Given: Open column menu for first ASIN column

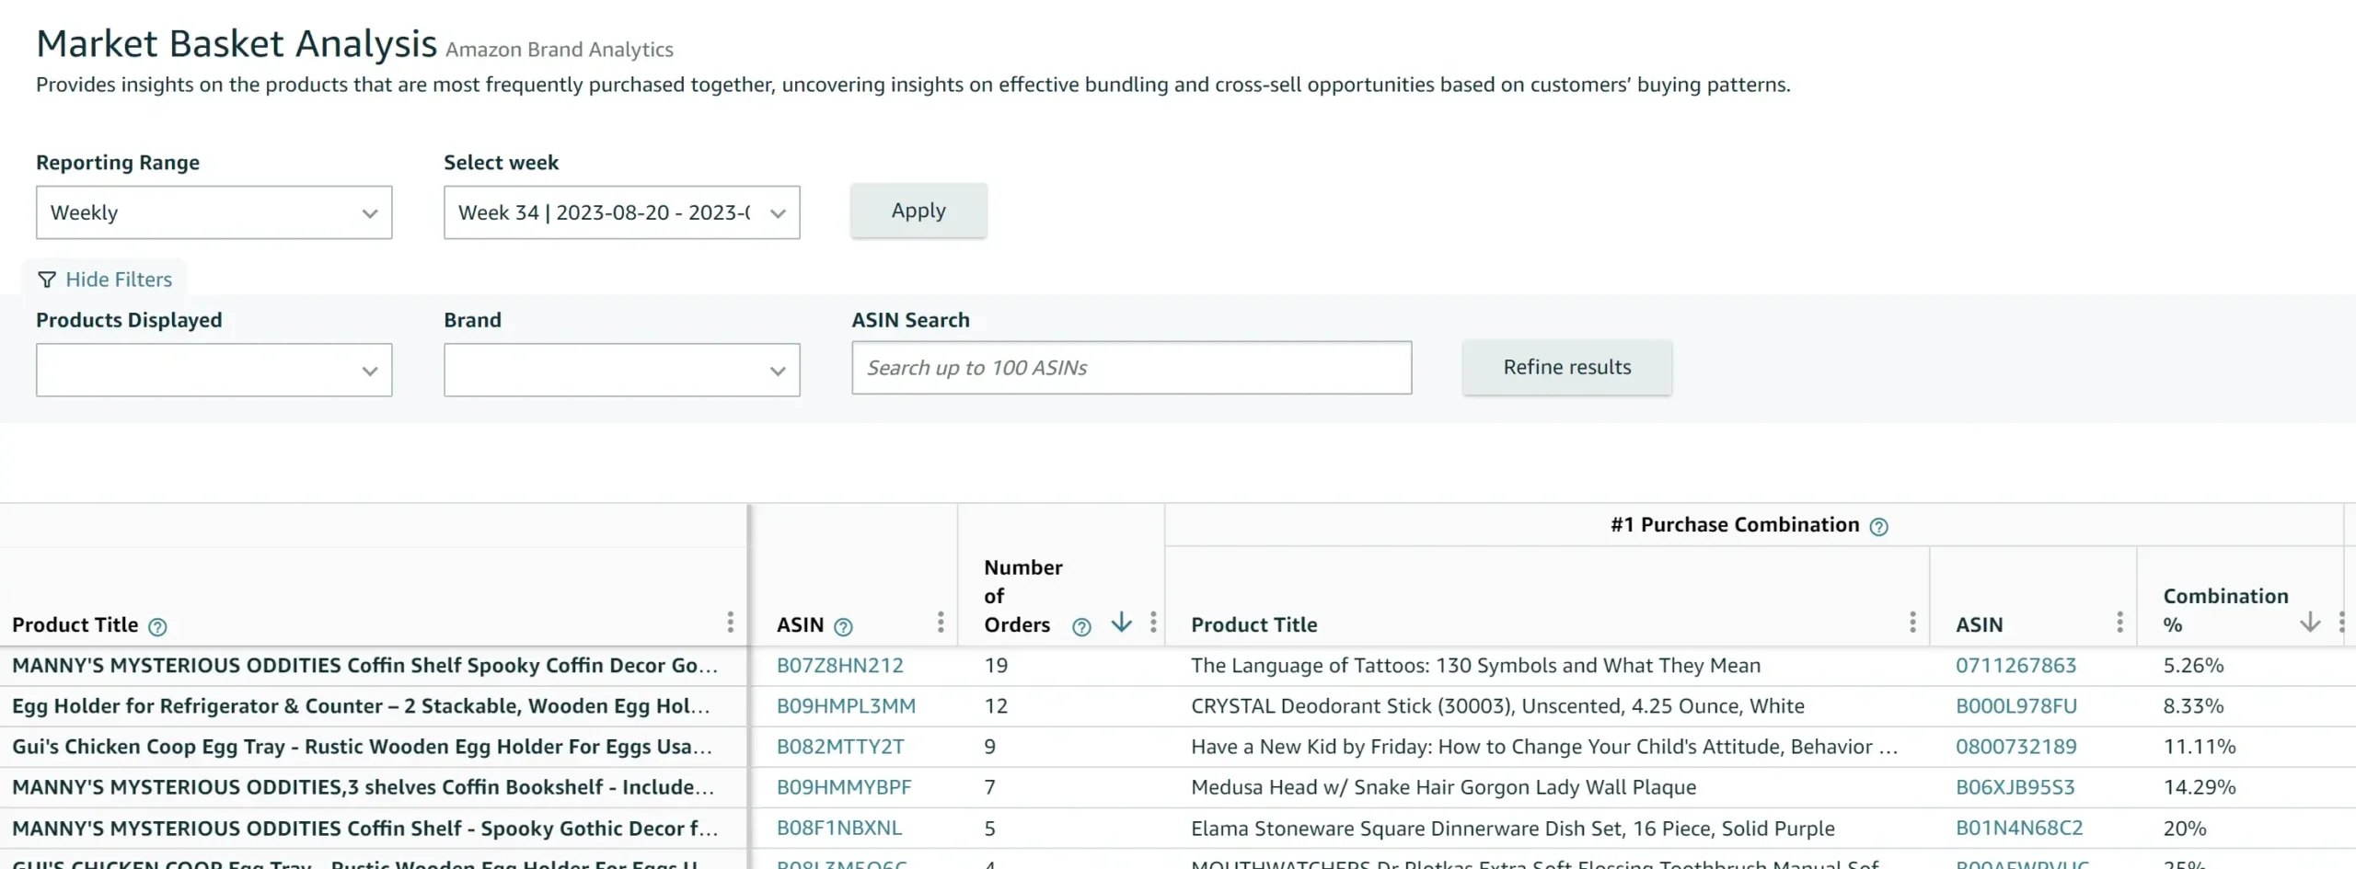Looking at the screenshot, I should pyautogui.click(x=940, y=623).
